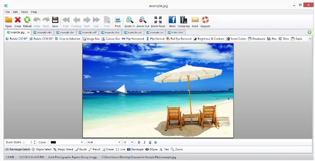Open Image Size dialog
Image resolution: width=315 pixels, height=161 pixels.
91,39
